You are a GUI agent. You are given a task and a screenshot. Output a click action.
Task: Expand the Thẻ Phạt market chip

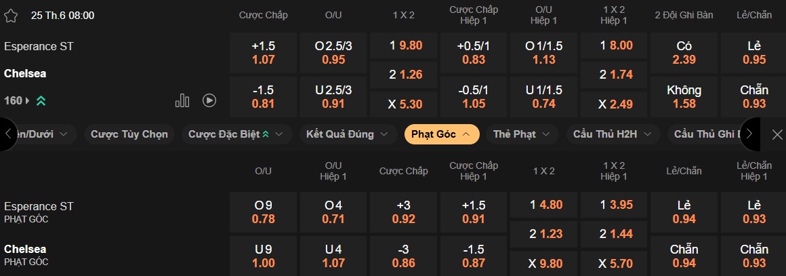pyautogui.click(x=522, y=134)
